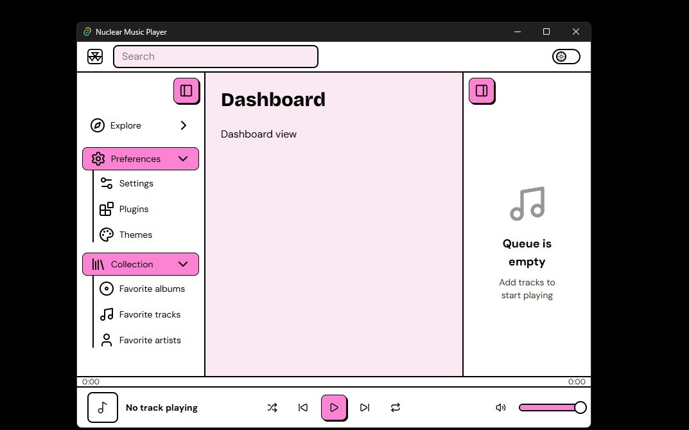
Task: Expand the Explore section
Action: point(183,125)
